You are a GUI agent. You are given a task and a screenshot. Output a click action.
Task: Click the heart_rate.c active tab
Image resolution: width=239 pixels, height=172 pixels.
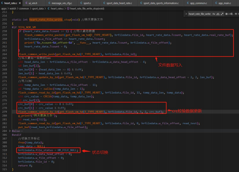coord(11,3)
